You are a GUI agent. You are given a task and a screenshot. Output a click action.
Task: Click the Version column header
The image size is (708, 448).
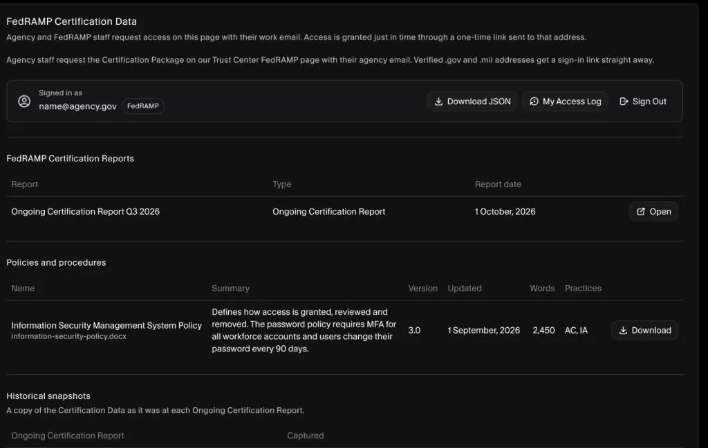click(422, 288)
